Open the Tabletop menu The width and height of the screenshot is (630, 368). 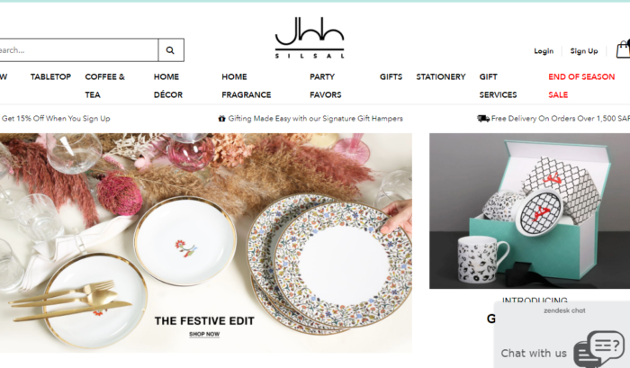(x=50, y=76)
